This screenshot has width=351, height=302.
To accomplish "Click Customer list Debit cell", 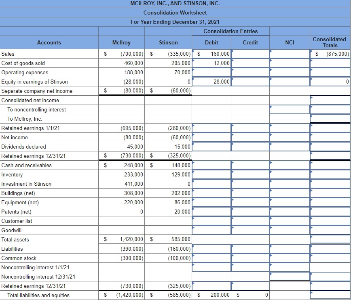I will [211, 221].
